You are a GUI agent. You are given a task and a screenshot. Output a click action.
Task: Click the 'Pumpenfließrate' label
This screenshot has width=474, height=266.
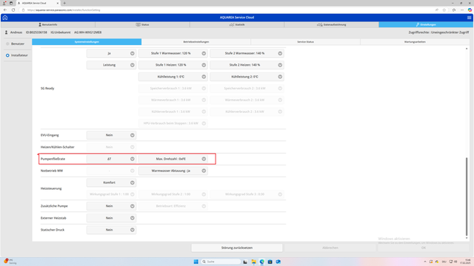53,159
